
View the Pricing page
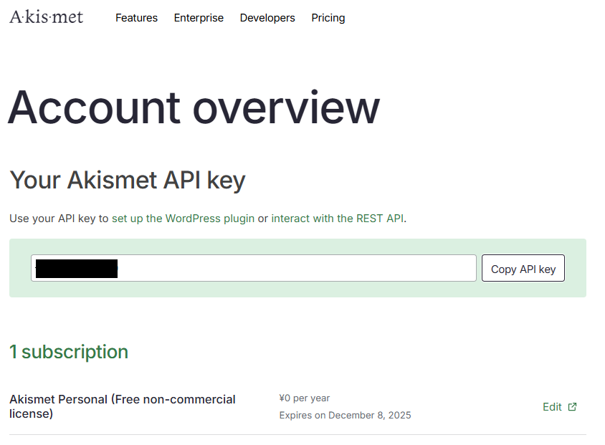point(328,18)
